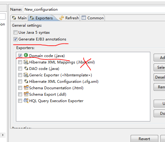Select 'Schema Documentation (.html)' row text

(x=56, y=88)
